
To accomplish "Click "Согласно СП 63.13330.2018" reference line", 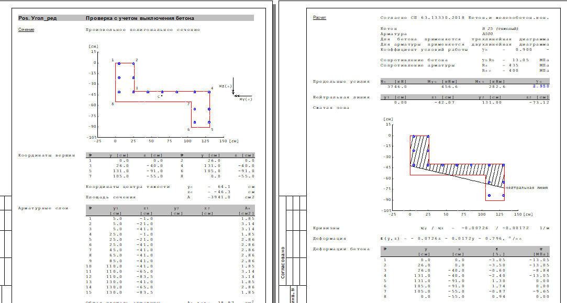I will 465,17.
